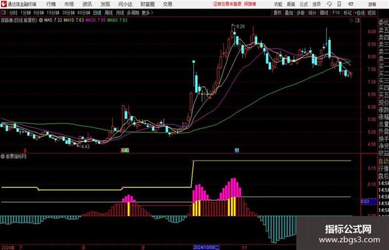Open dropdown circle next to 股票指标网 indicator

(3, 156)
